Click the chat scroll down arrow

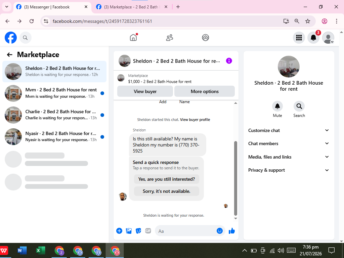[235, 218]
